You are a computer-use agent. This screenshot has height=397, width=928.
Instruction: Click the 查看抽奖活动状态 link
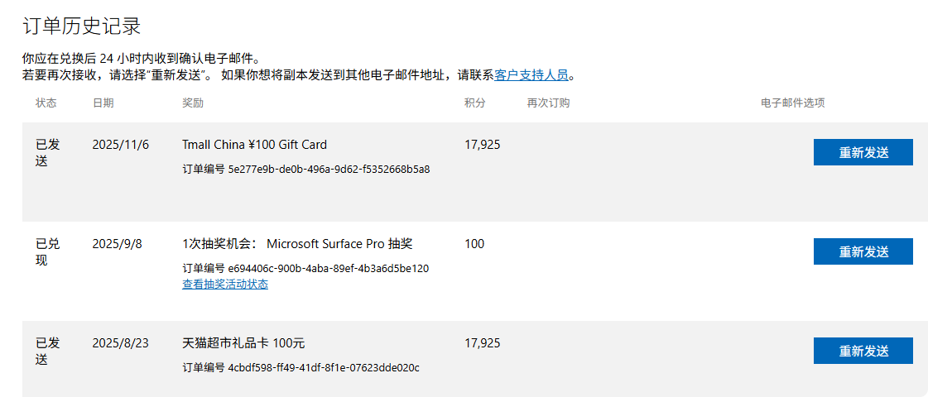pos(225,285)
